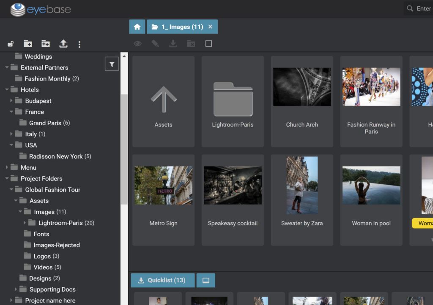Viewport: 433px width, 305px height.
Task: Expand the Budapest folder in the sidebar
Action: 12,100
